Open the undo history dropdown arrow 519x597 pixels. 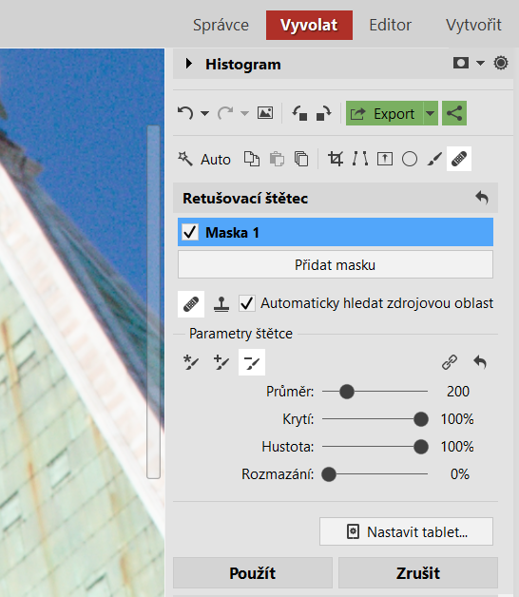(x=205, y=113)
